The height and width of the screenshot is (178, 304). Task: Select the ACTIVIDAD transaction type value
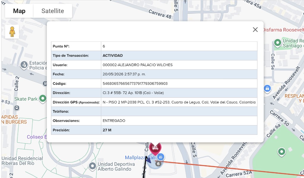pyautogui.click(x=113, y=55)
